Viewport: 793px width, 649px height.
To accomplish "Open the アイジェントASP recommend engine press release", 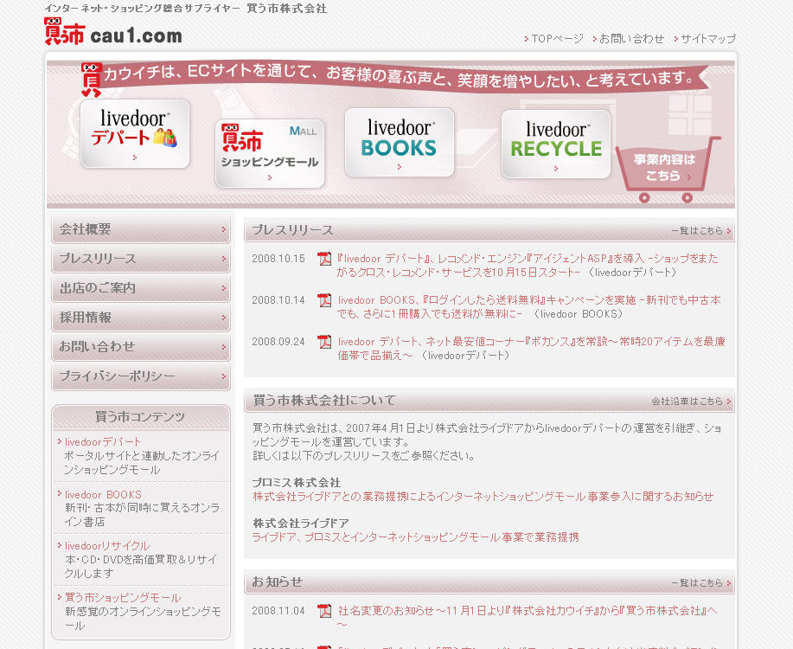I will 528,266.
